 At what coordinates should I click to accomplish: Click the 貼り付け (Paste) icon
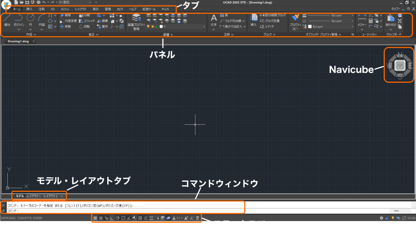(x=390, y=20)
